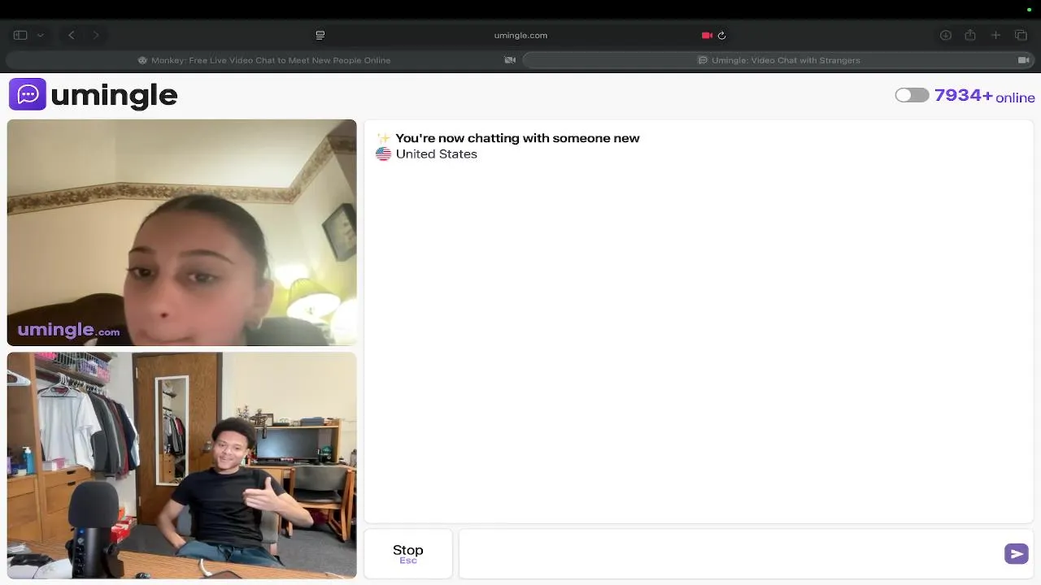Click the red camera recording indicator
This screenshot has height=585, width=1041.
click(x=707, y=35)
